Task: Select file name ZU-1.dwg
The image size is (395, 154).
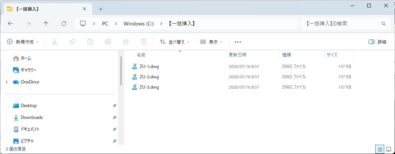Action: [149, 66]
